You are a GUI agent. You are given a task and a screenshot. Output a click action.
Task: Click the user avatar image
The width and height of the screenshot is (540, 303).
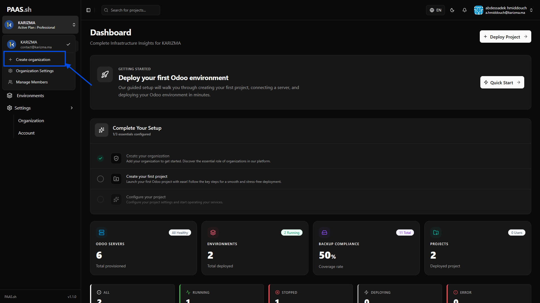coord(478,10)
